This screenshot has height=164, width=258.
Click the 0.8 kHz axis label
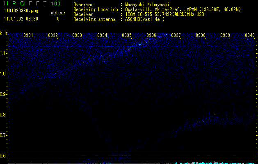[3, 115]
